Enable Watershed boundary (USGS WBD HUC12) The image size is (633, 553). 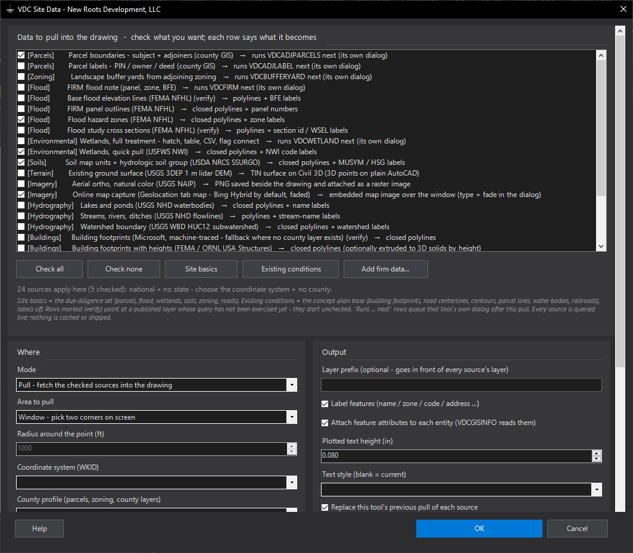pos(21,227)
